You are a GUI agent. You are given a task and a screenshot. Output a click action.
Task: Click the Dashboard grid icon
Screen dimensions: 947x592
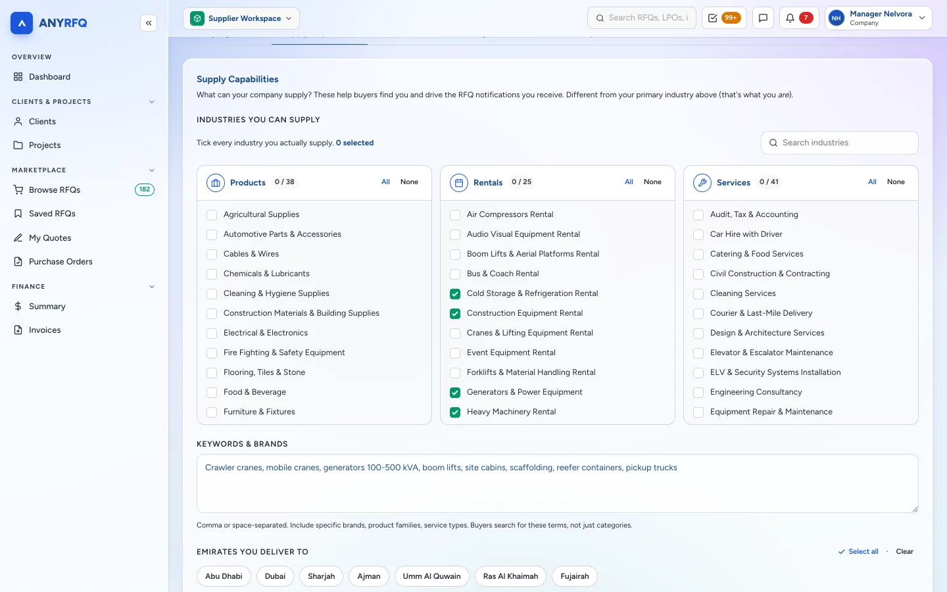coord(18,77)
